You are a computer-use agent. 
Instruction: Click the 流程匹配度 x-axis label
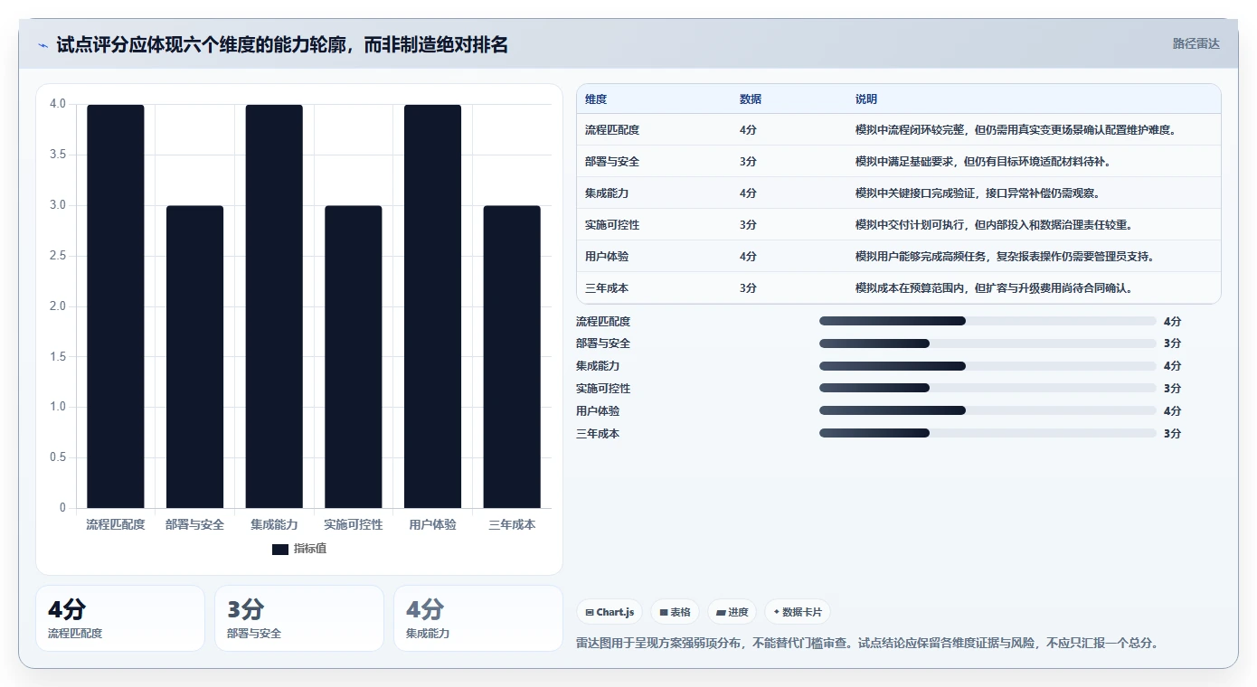click(116, 524)
